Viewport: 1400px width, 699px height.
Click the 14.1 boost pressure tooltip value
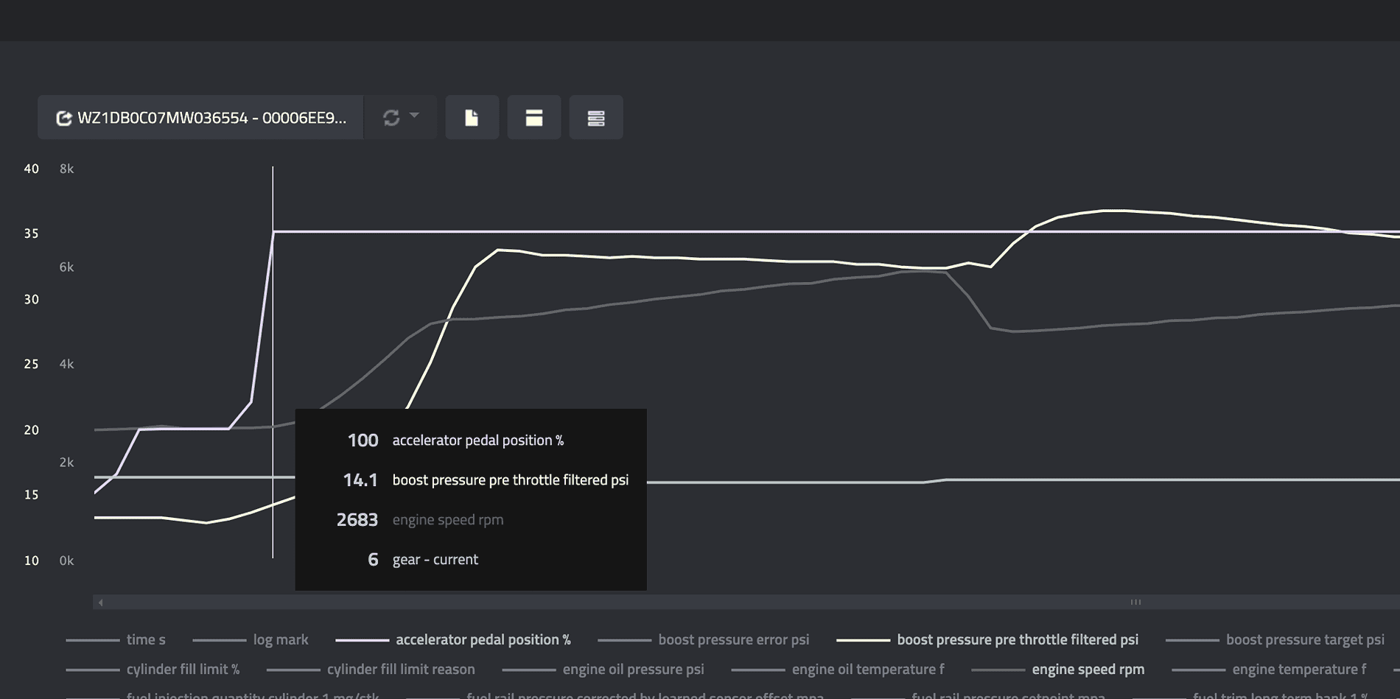360,480
